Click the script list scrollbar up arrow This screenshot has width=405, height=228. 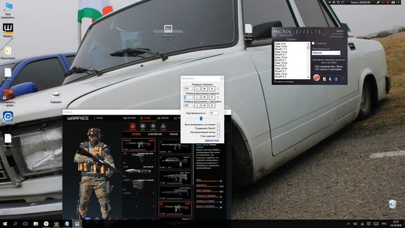tap(308, 44)
